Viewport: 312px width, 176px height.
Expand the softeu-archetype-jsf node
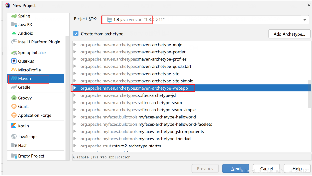(x=75, y=95)
